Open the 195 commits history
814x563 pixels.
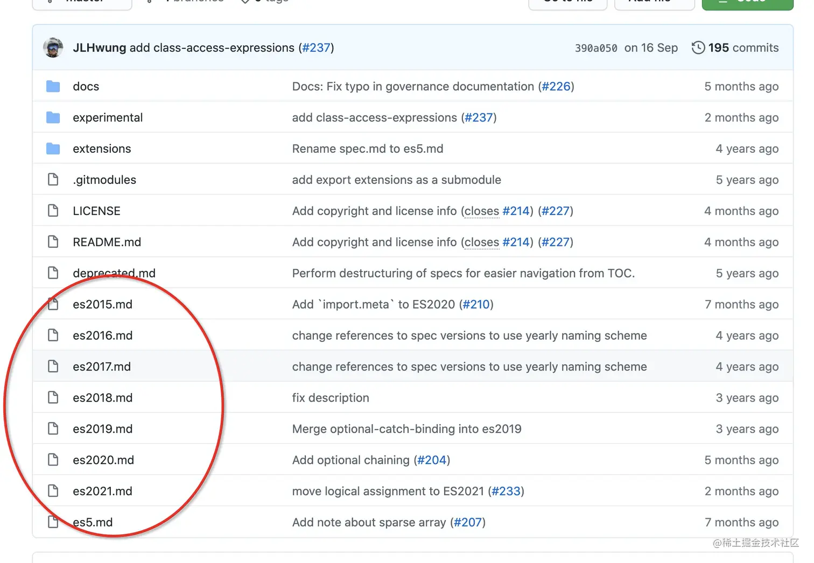(x=743, y=48)
